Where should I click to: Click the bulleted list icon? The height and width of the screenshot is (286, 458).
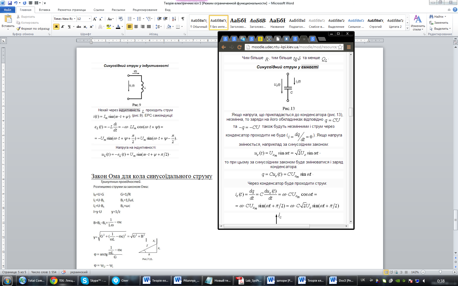pyautogui.click(x=130, y=19)
